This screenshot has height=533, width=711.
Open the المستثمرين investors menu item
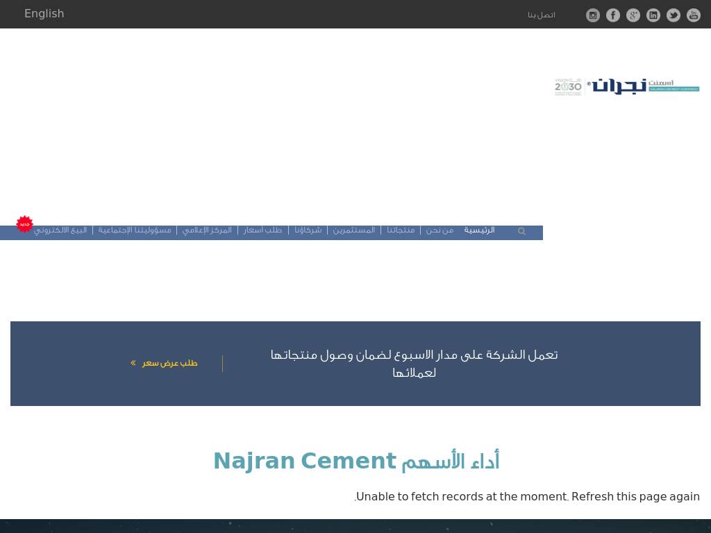354,230
